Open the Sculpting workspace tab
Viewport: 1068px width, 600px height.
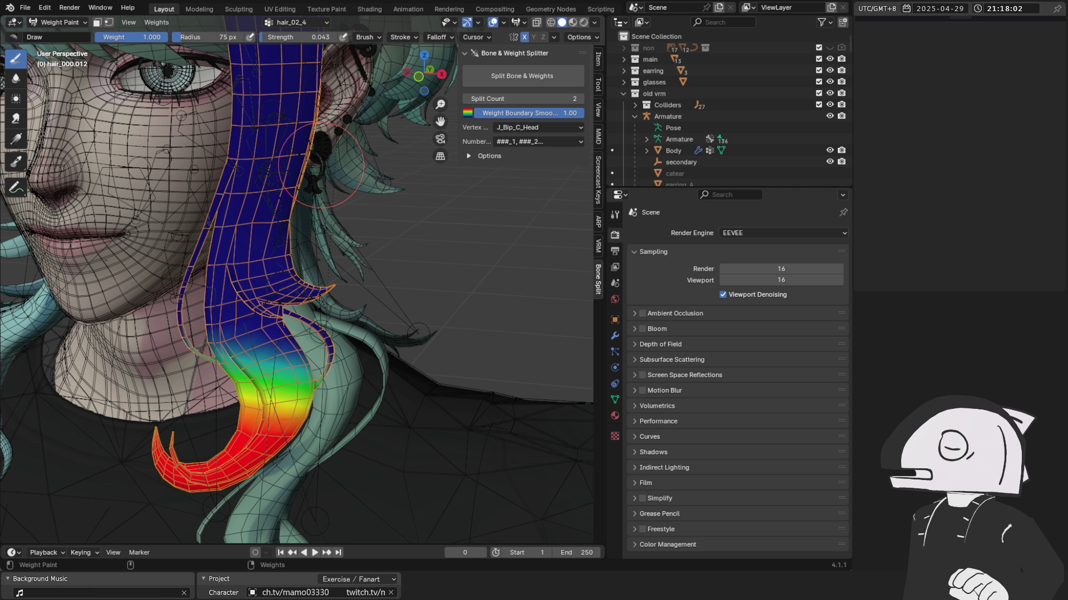(239, 9)
